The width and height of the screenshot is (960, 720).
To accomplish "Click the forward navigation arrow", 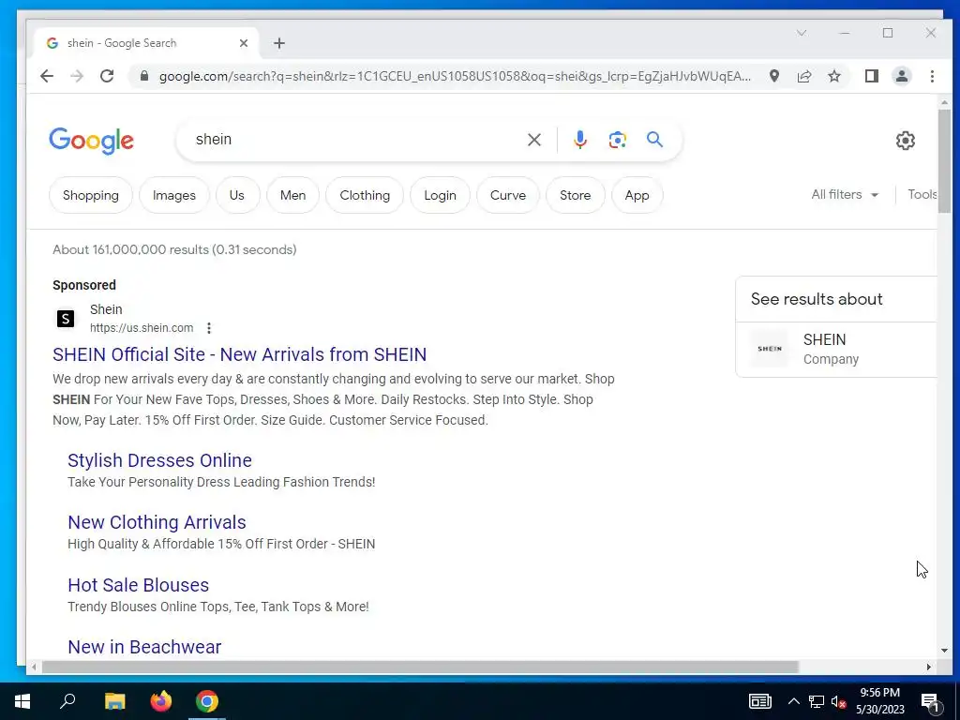I will pos(77,76).
